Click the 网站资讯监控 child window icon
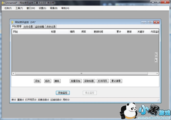Screen dimensions: 171x120 pyautogui.click(x=13, y=22)
